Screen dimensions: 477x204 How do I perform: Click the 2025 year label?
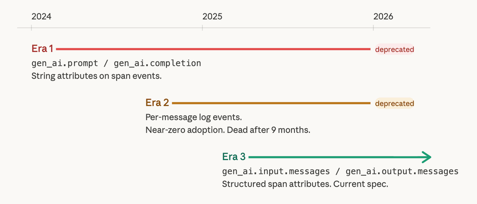point(212,16)
